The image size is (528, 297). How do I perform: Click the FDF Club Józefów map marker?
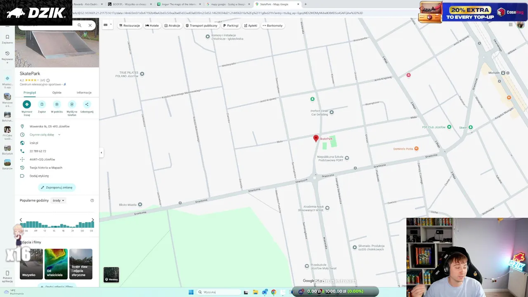click(x=449, y=127)
